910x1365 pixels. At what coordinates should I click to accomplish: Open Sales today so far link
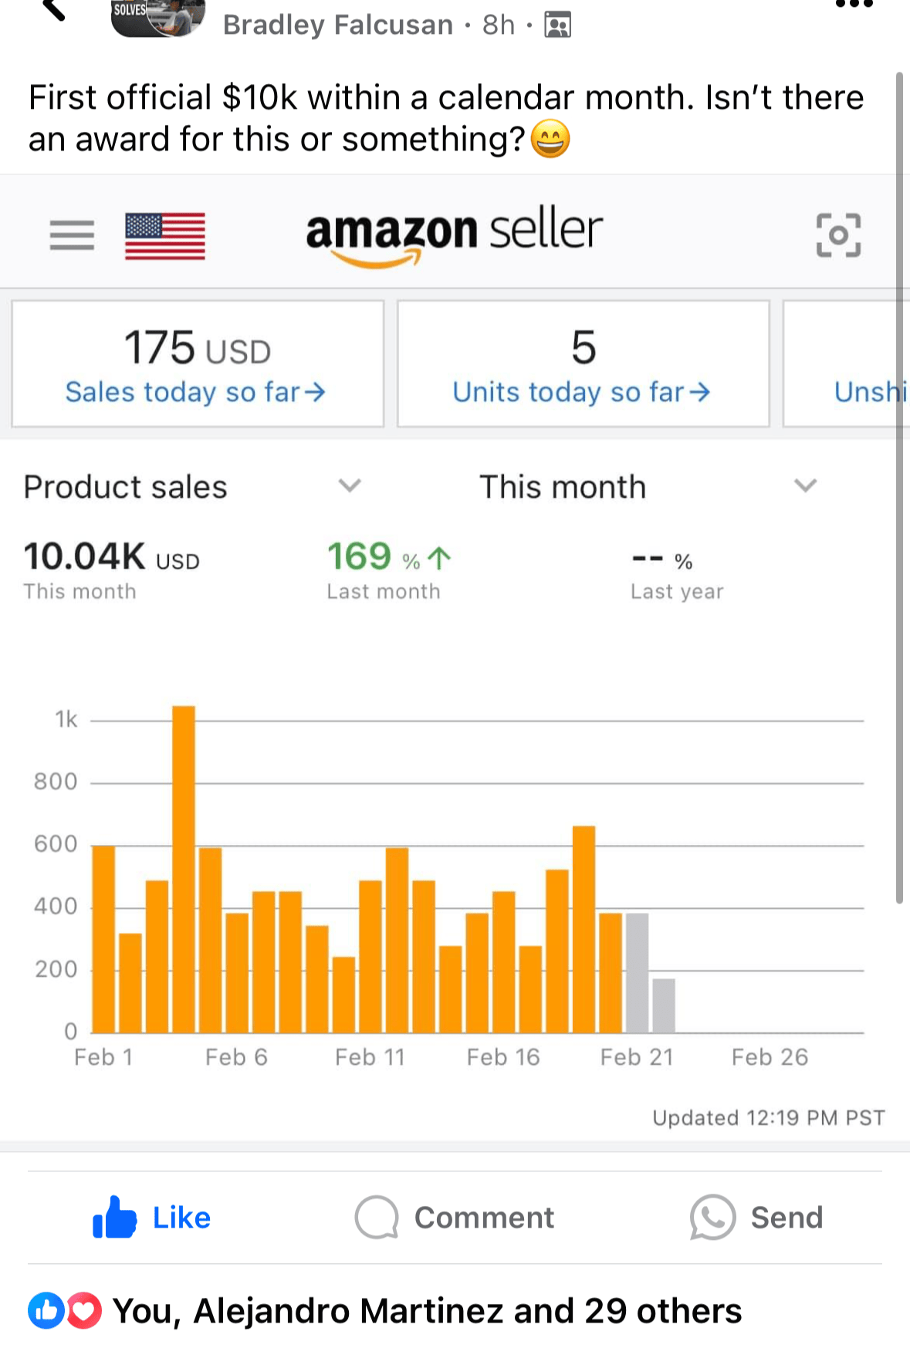tap(195, 392)
